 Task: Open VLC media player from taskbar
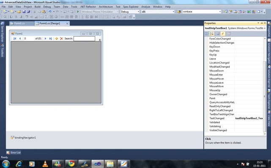45,164
